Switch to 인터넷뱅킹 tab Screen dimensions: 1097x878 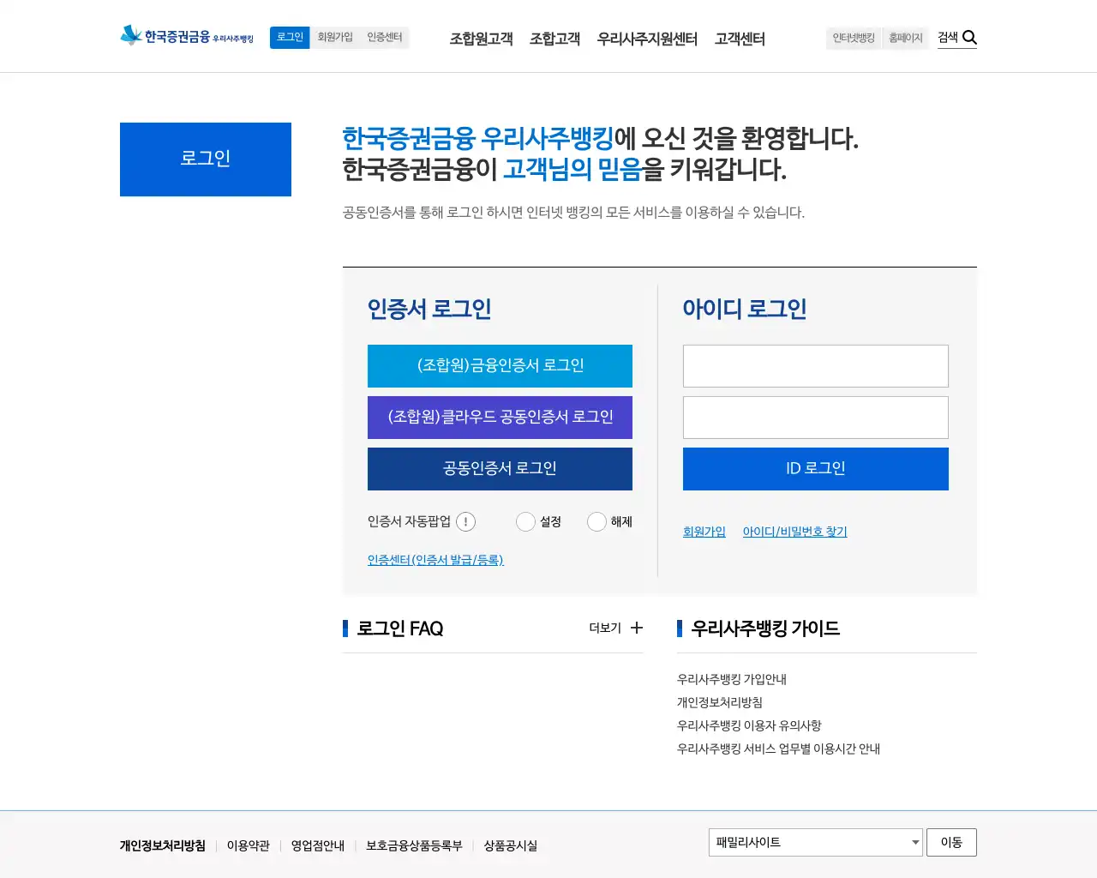click(x=854, y=38)
